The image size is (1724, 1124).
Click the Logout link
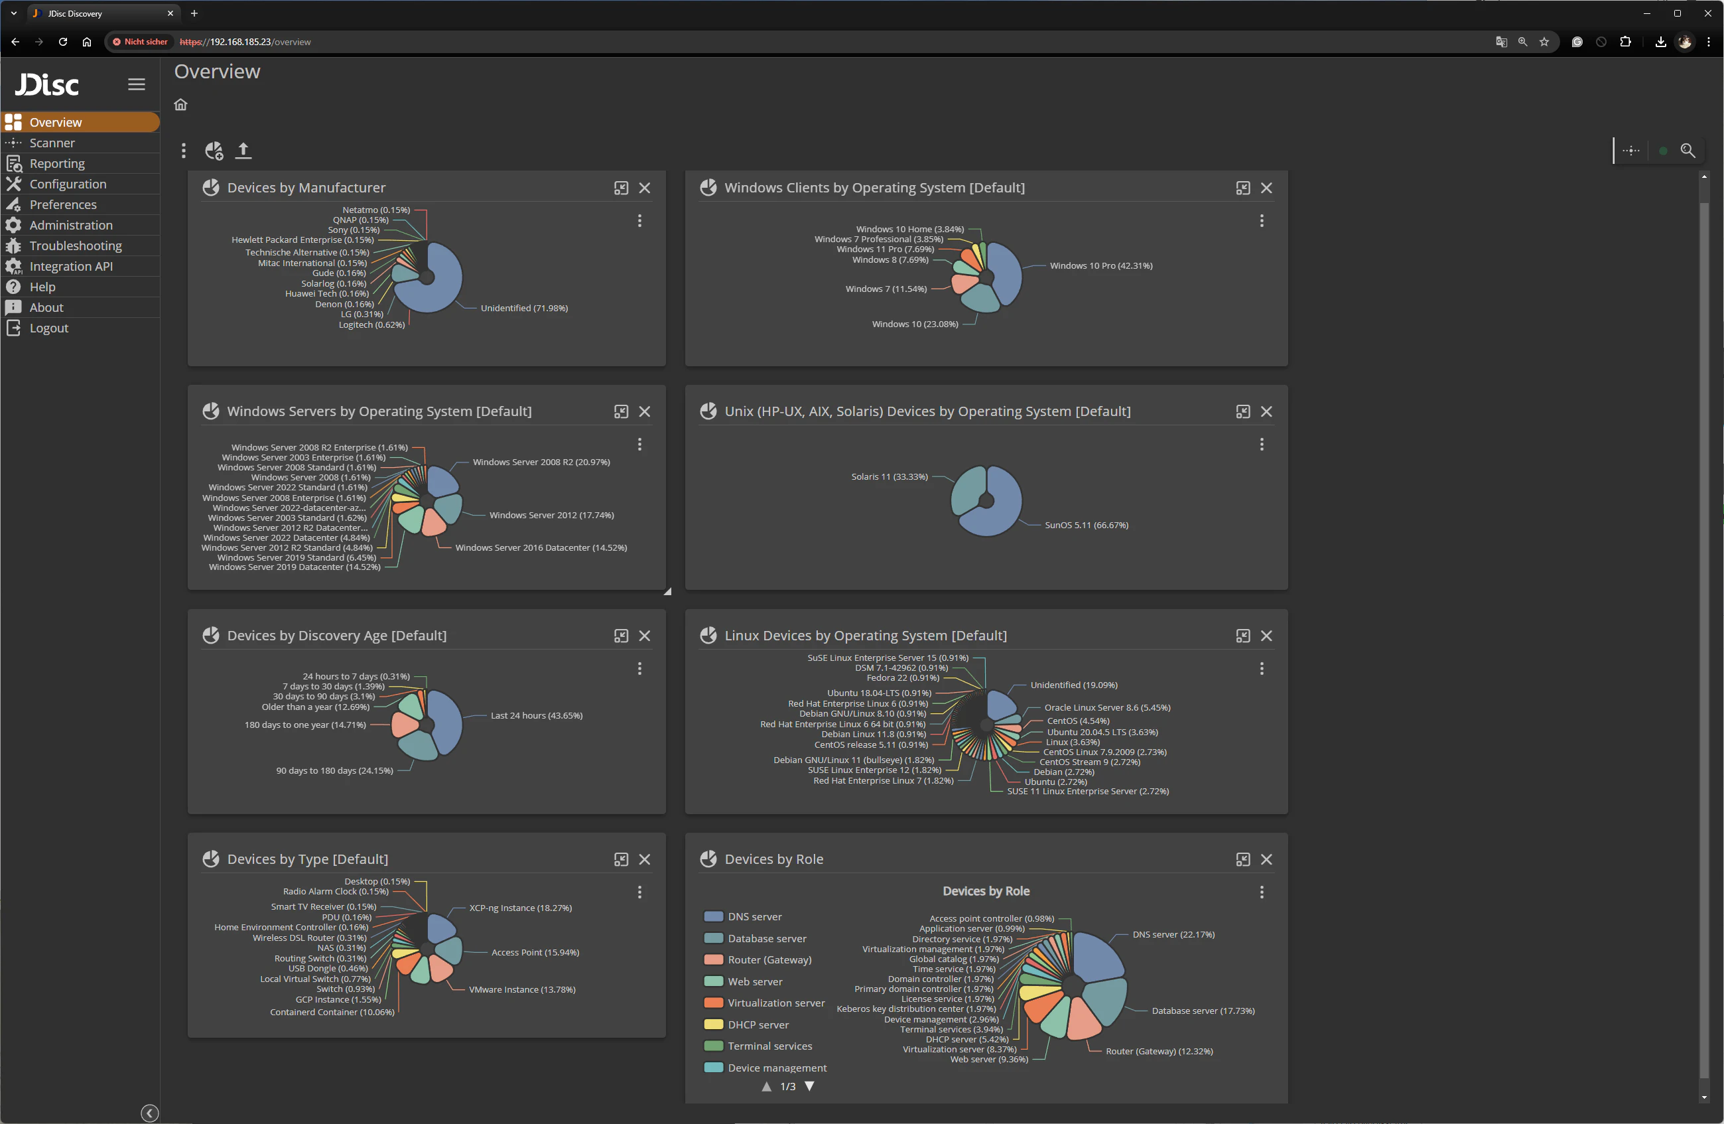(48, 328)
